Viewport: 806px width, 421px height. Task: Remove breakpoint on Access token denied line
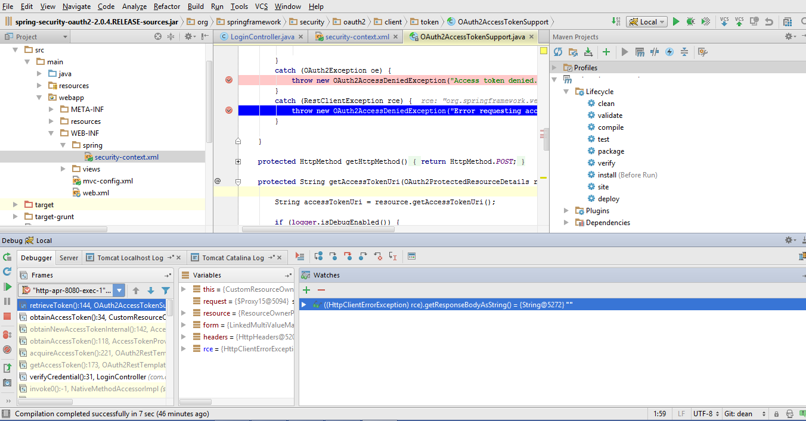pyautogui.click(x=229, y=80)
